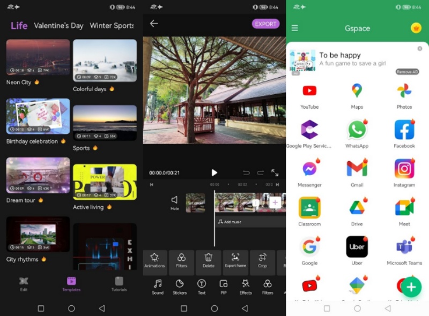The height and width of the screenshot is (316, 429).
Task: Open the Tutorials bottom tab
Action: (x=119, y=284)
